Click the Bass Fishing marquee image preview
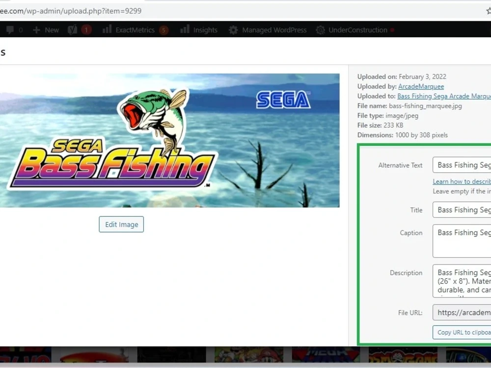 [169, 140]
